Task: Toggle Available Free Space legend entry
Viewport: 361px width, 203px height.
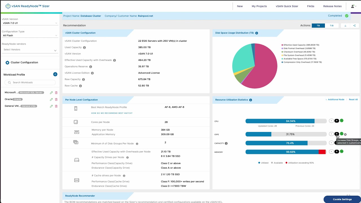Action: [x=300, y=59]
